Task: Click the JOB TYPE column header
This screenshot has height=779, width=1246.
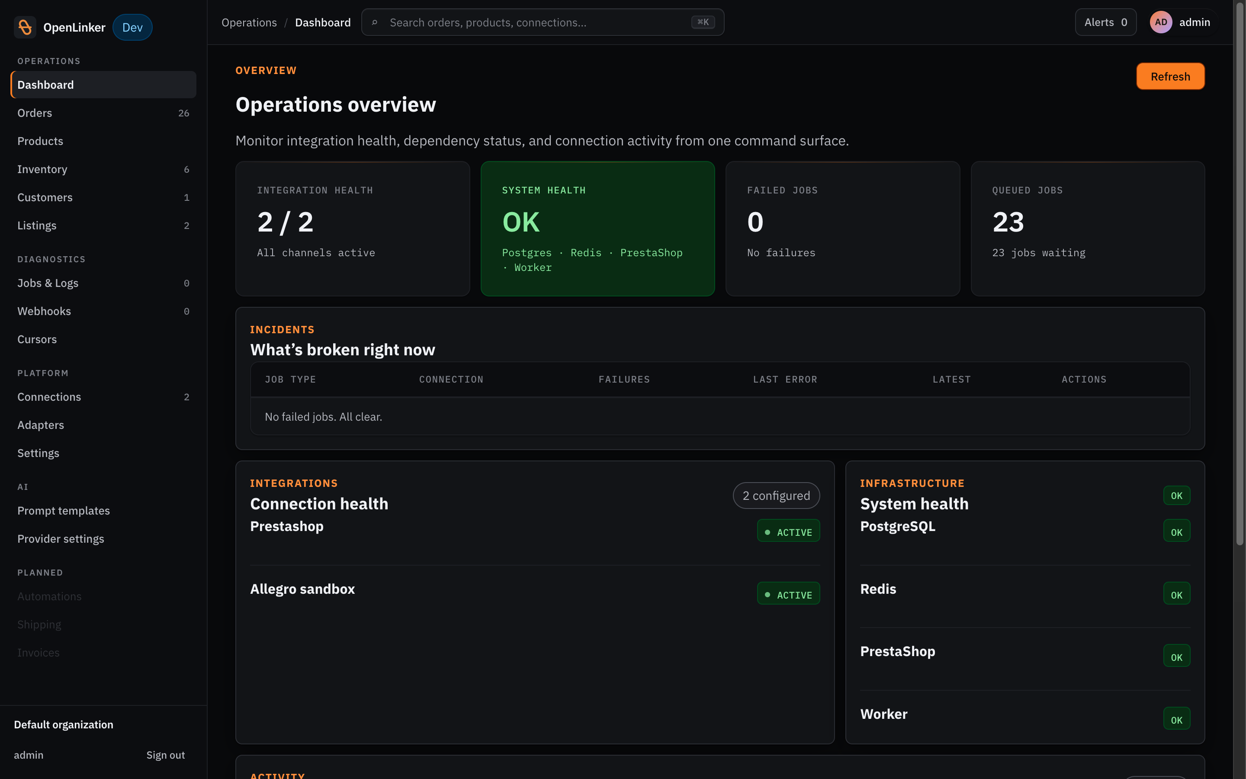Action: click(290, 380)
